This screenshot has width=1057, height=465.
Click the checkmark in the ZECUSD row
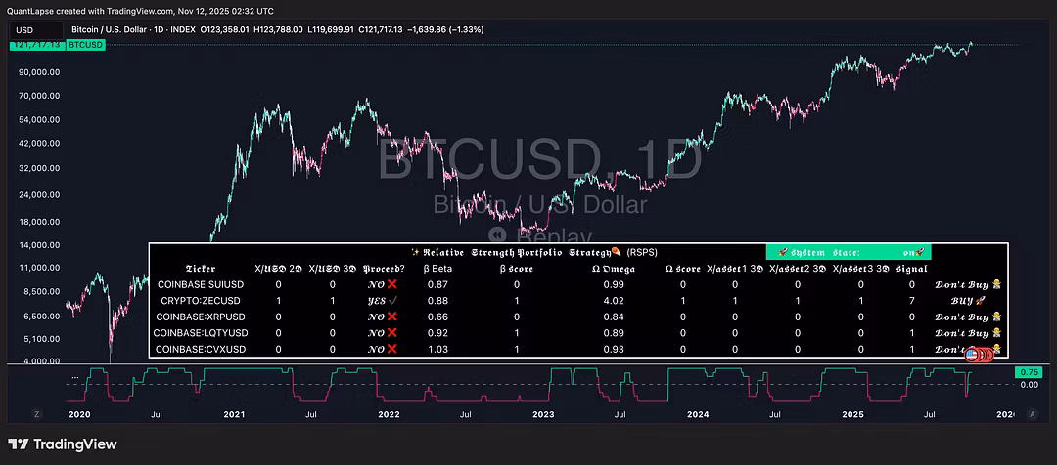(396, 301)
